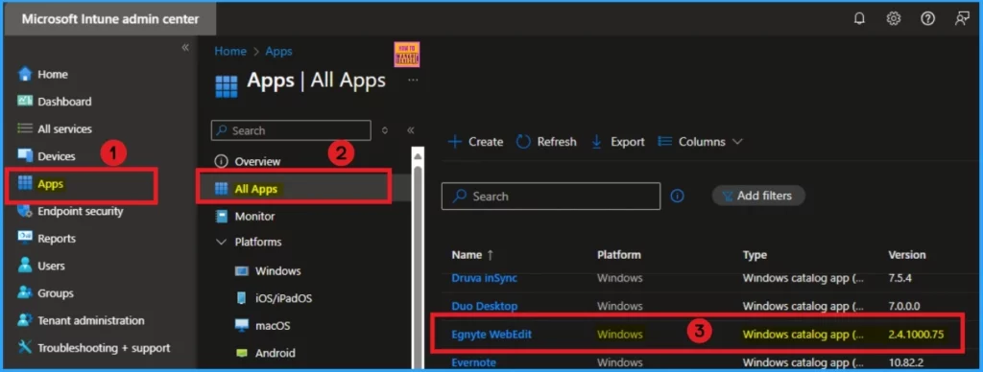
Task: Open Druva inSync app
Action: [x=485, y=278]
